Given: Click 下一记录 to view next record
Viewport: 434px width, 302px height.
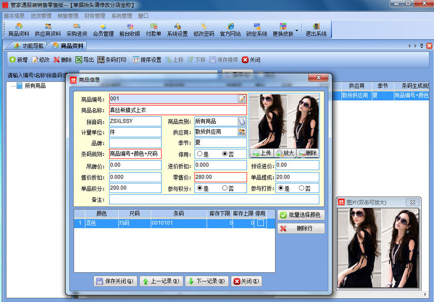Looking at the screenshot, I should tap(206, 281).
